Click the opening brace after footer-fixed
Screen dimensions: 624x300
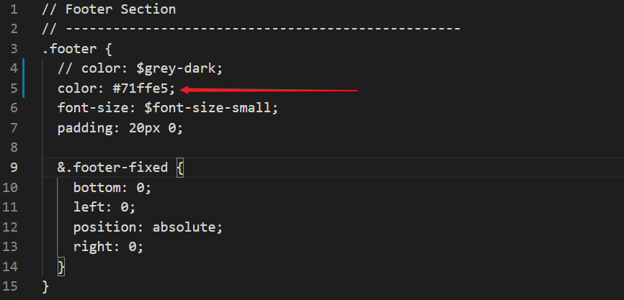[179, 168]
